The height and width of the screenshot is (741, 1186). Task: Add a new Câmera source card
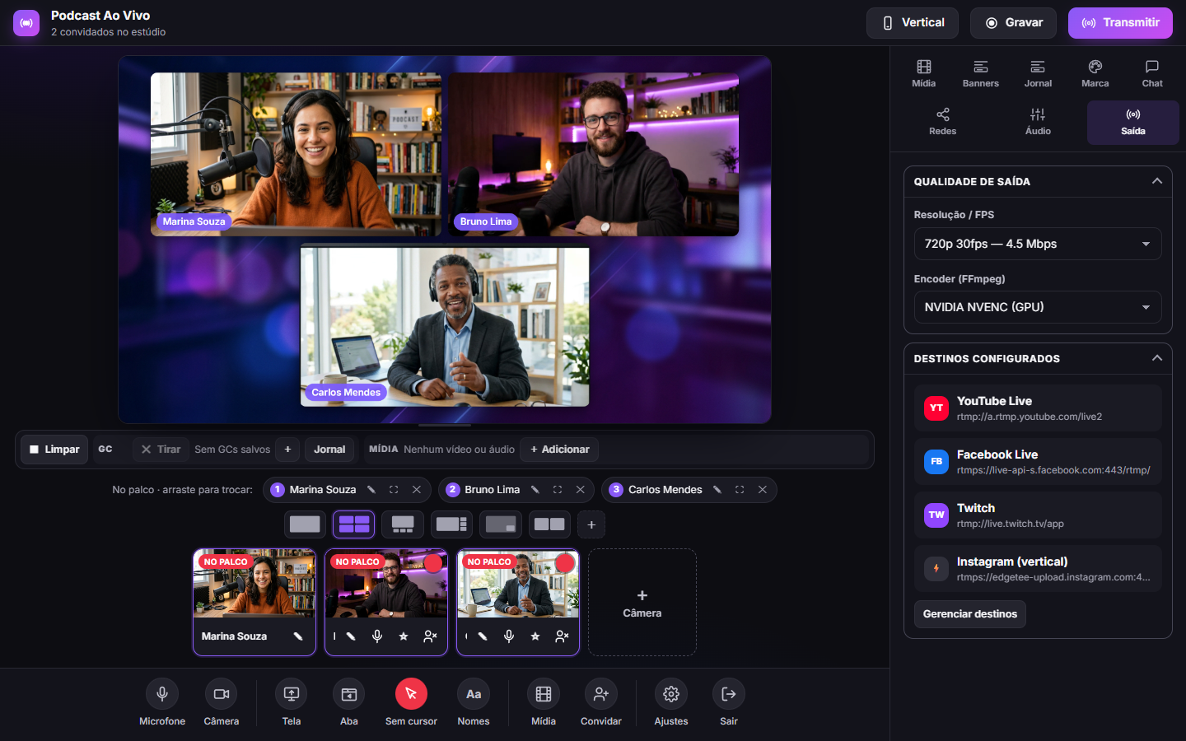642,603
